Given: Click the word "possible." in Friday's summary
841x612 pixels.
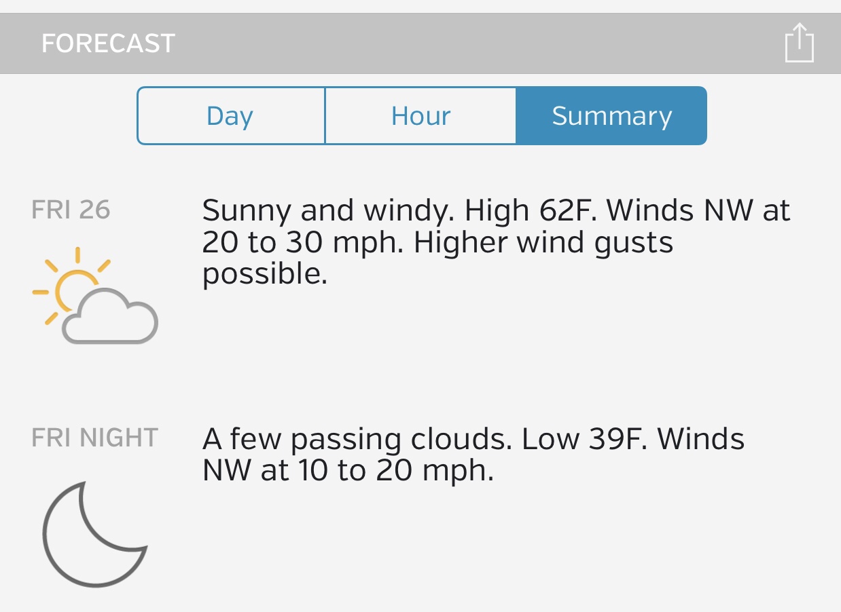Looking at the screenshot, I should coord(265,274).
